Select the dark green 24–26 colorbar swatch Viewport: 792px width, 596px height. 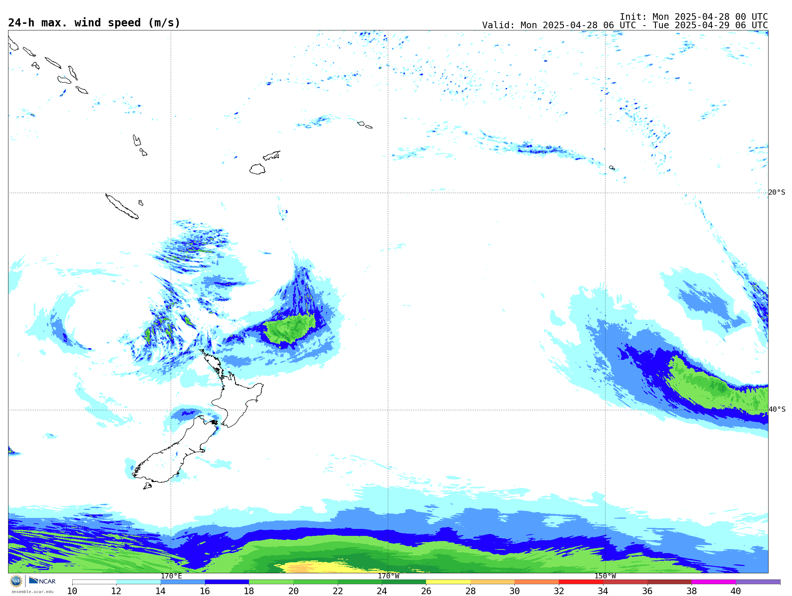[404, 582]
